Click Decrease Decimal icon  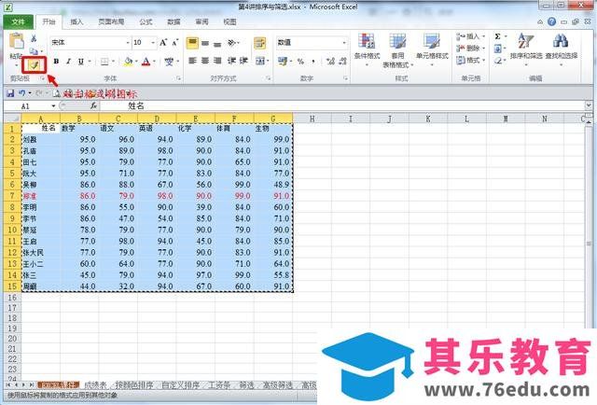pos(343,61)
